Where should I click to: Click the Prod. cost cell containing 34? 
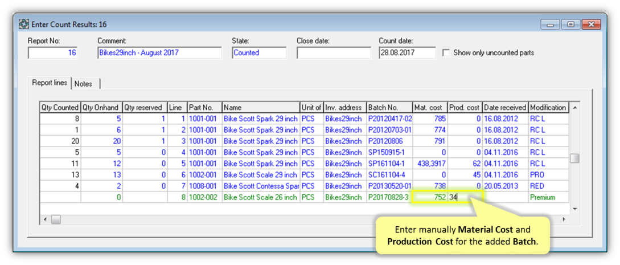tap(465, 197)
